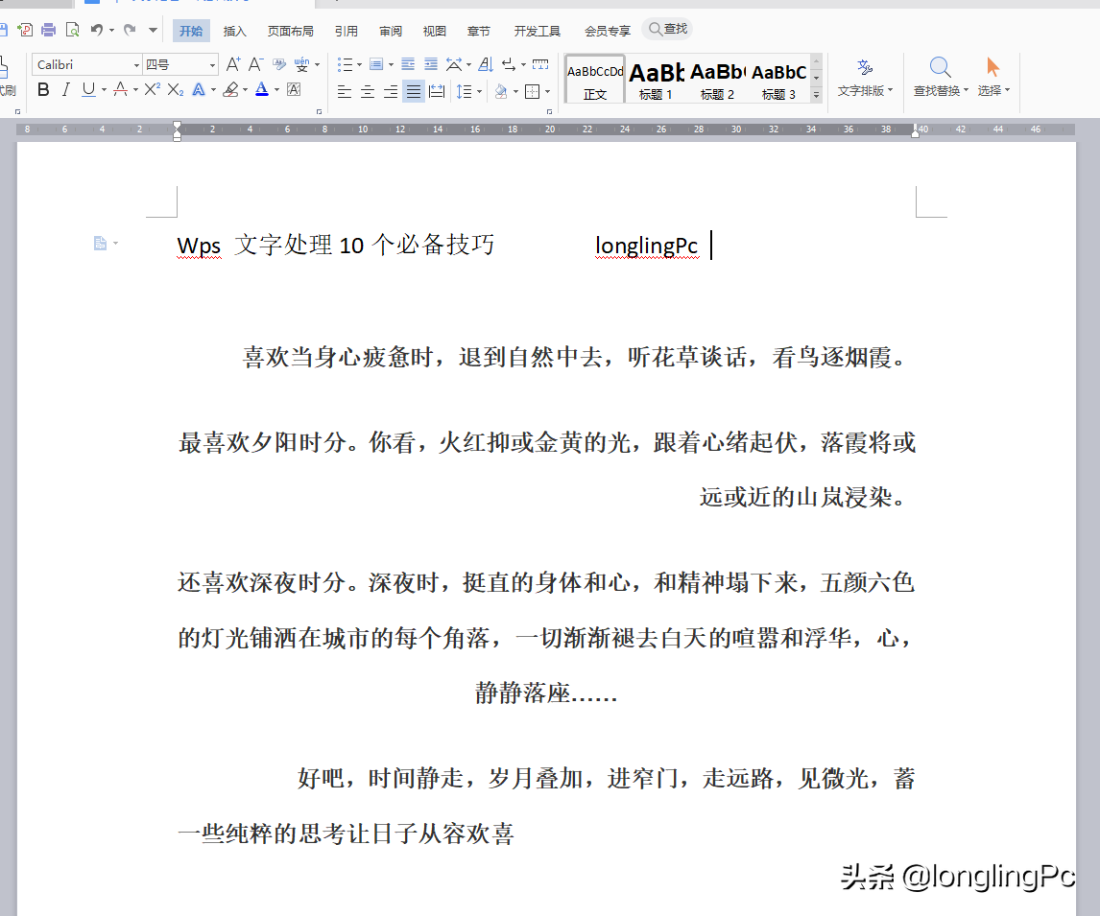1100x916 pixels.
Task: Redo the last undone action
Action: click(x=129, y=30)
